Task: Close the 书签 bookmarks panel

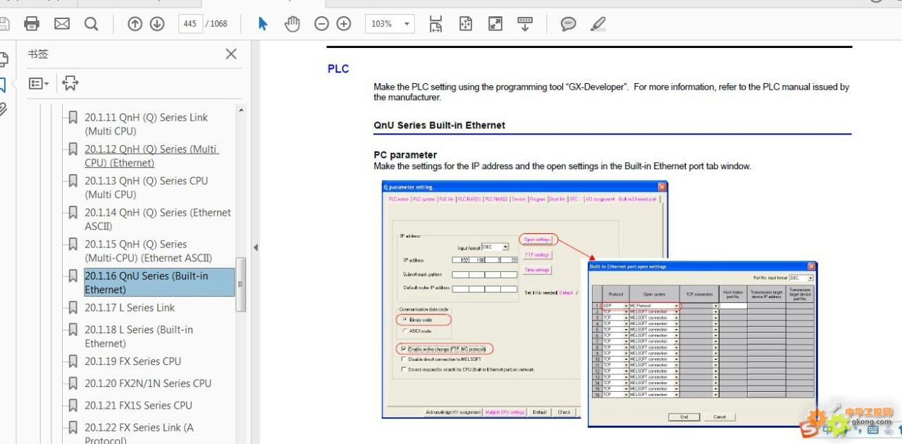Action: tap(231, 54)
